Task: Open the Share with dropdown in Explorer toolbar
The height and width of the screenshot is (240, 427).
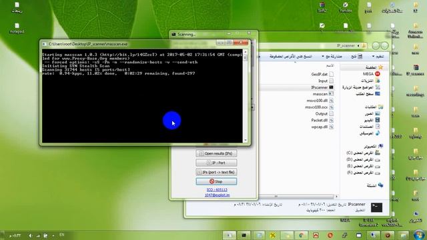Action: [x=332, y=56]
